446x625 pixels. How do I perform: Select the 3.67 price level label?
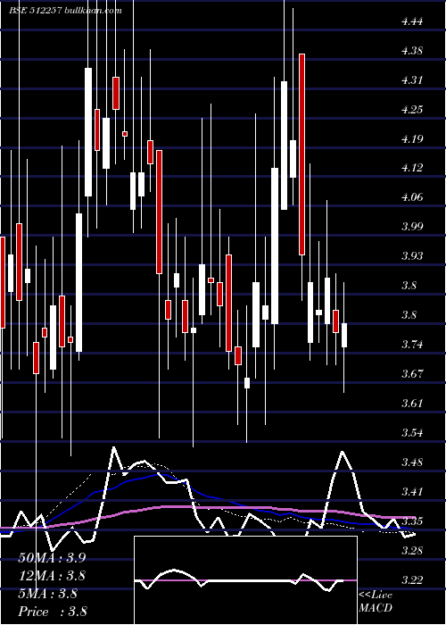point(412,374)
